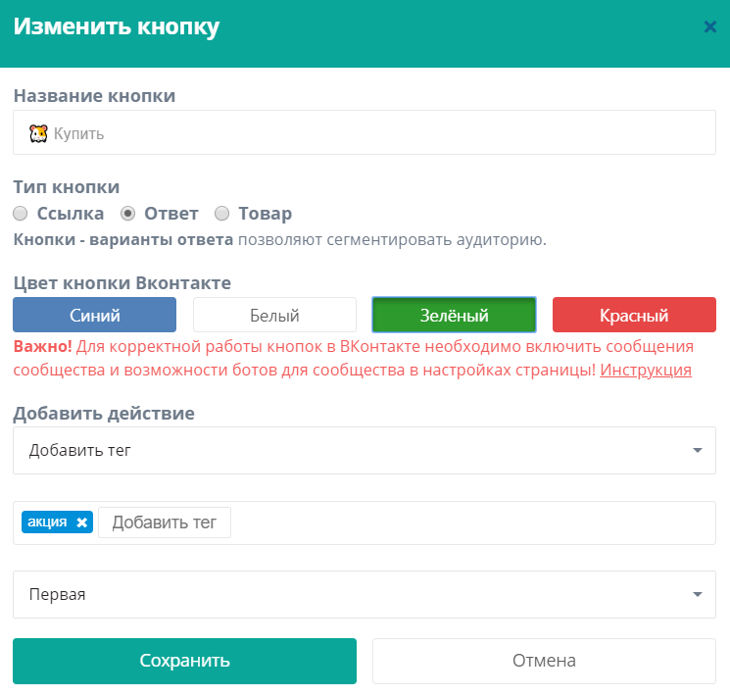This screenshot has width=730, height=696.
Task: Click the arrow on Первая selector
Action: tap(697, 595)
